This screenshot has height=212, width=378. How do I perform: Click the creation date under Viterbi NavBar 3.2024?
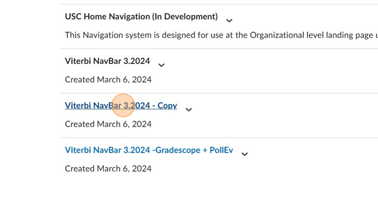click(x=108, y=80)
